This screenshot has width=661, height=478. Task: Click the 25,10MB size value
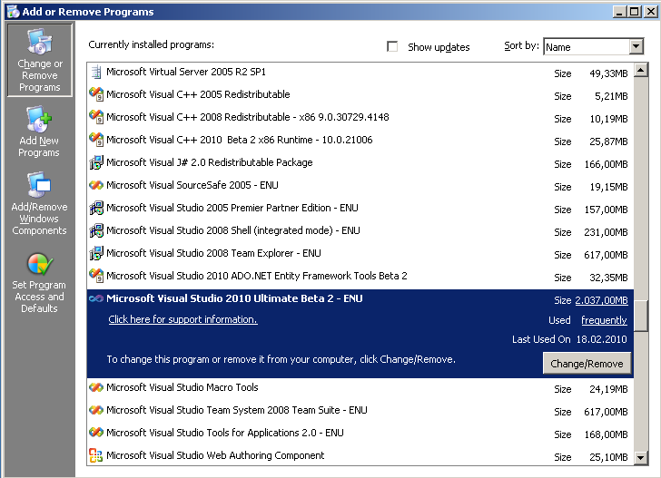608,457
